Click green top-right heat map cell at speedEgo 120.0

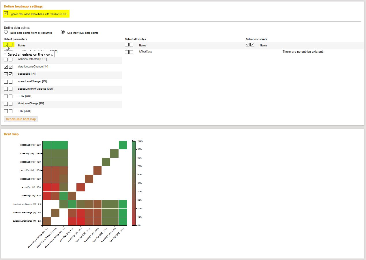coord(123,145)
